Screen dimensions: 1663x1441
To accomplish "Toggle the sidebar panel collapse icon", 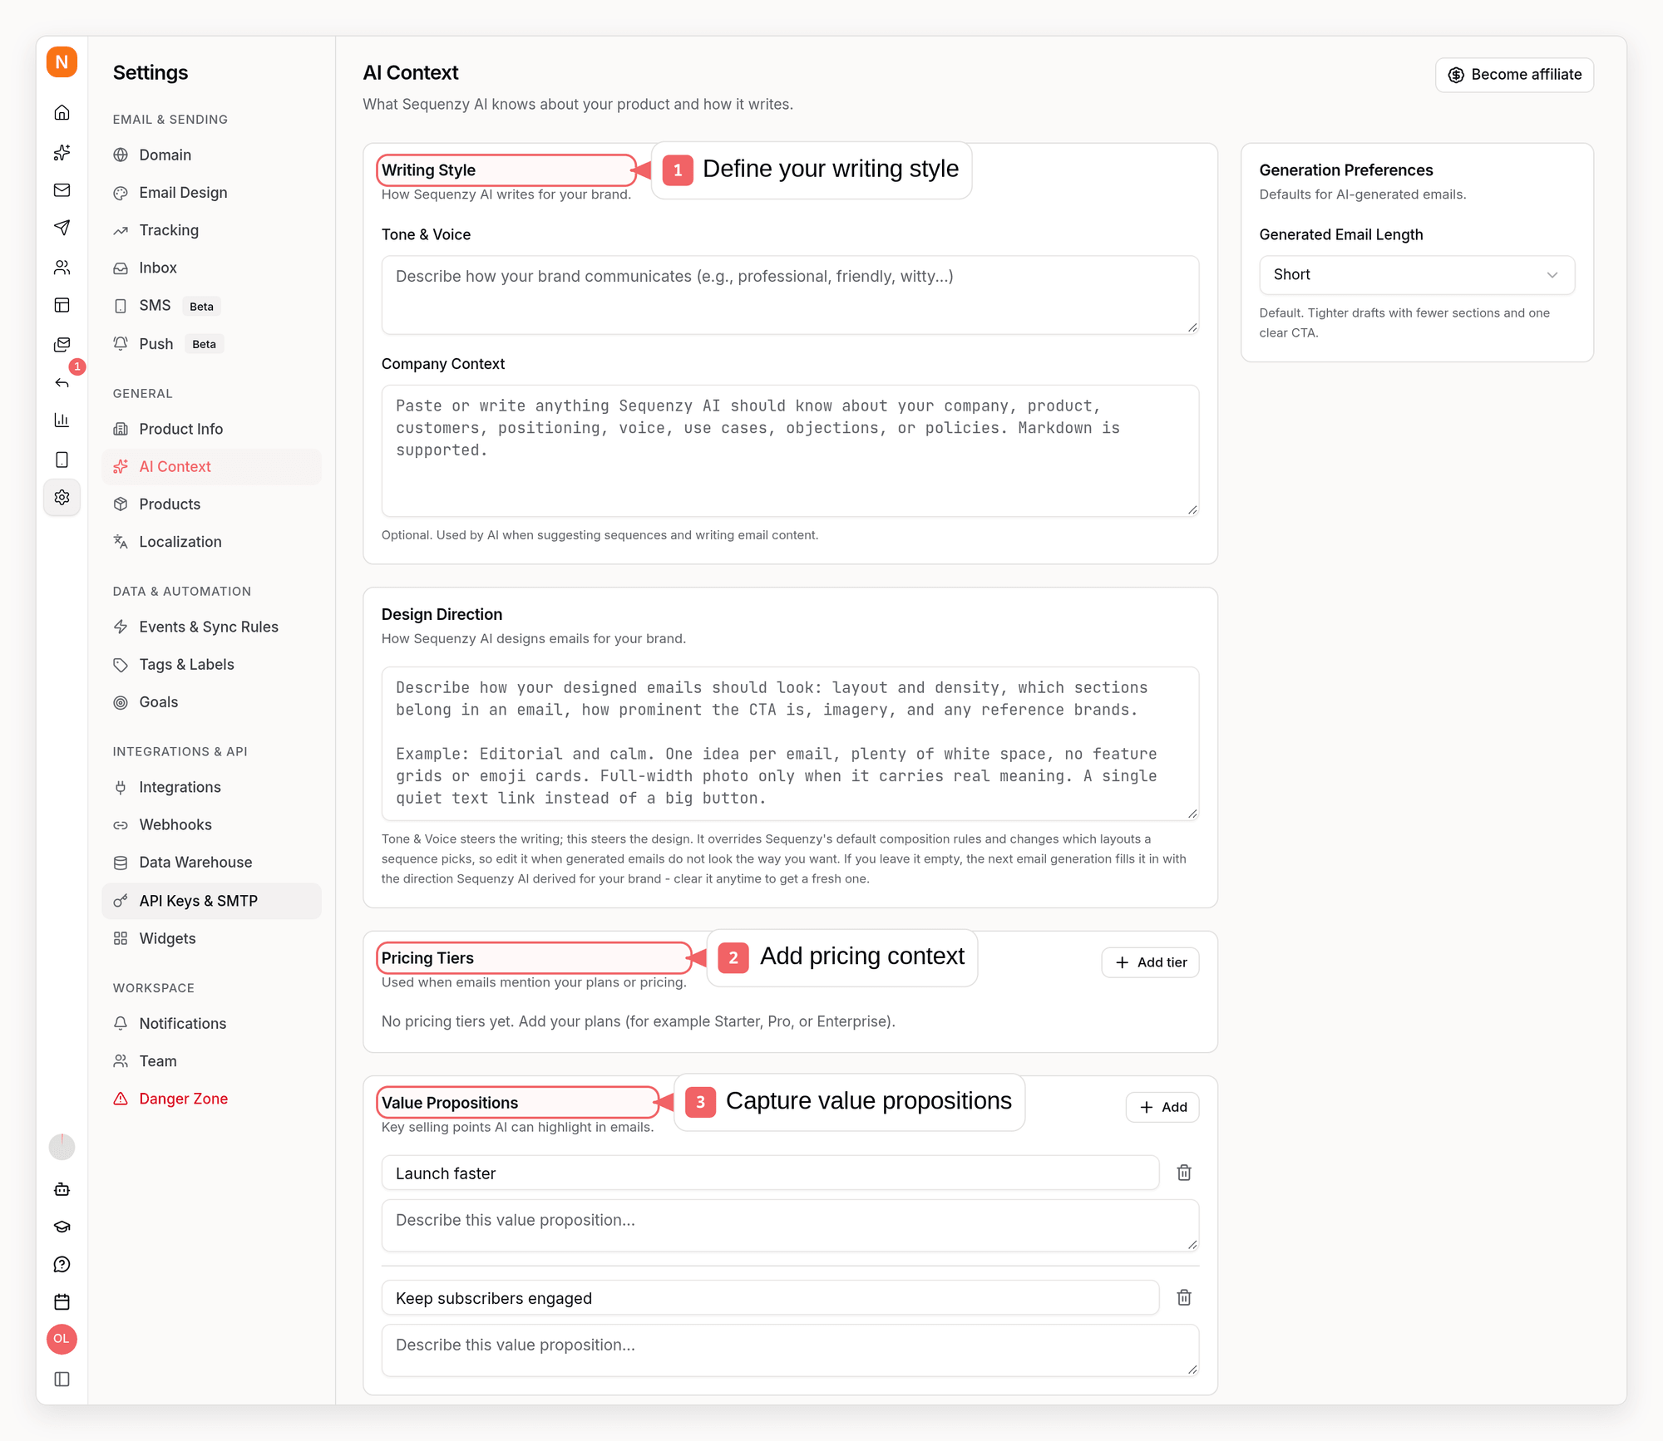I will [62, 1379].
